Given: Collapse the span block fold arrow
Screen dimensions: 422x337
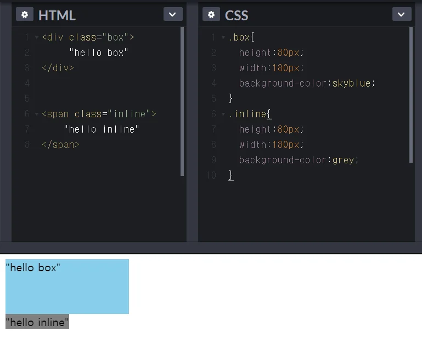Looking at the screenshot, I should 37,115.
